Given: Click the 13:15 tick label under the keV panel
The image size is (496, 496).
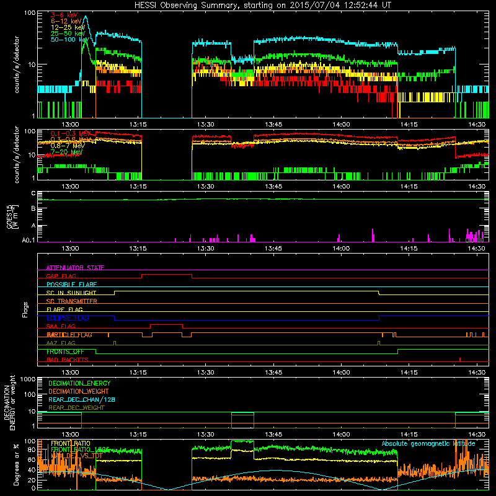Looking at the screenshot, I should (x=138, y=125).
